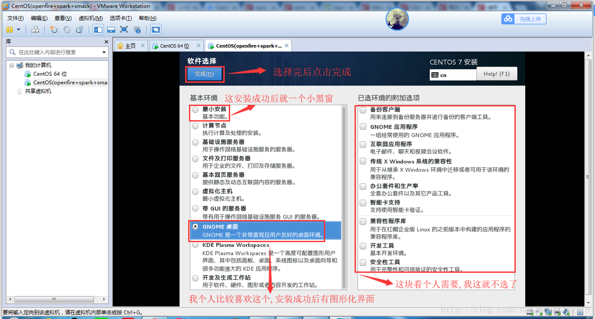Collapse the 我的计算机 tree node
595x319 pixels.
click(x=12, y=66)
